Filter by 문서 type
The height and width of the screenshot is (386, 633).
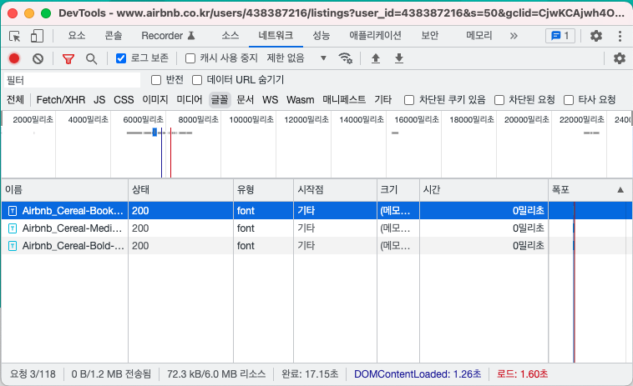pyautogui.click(x=245, y=100)
